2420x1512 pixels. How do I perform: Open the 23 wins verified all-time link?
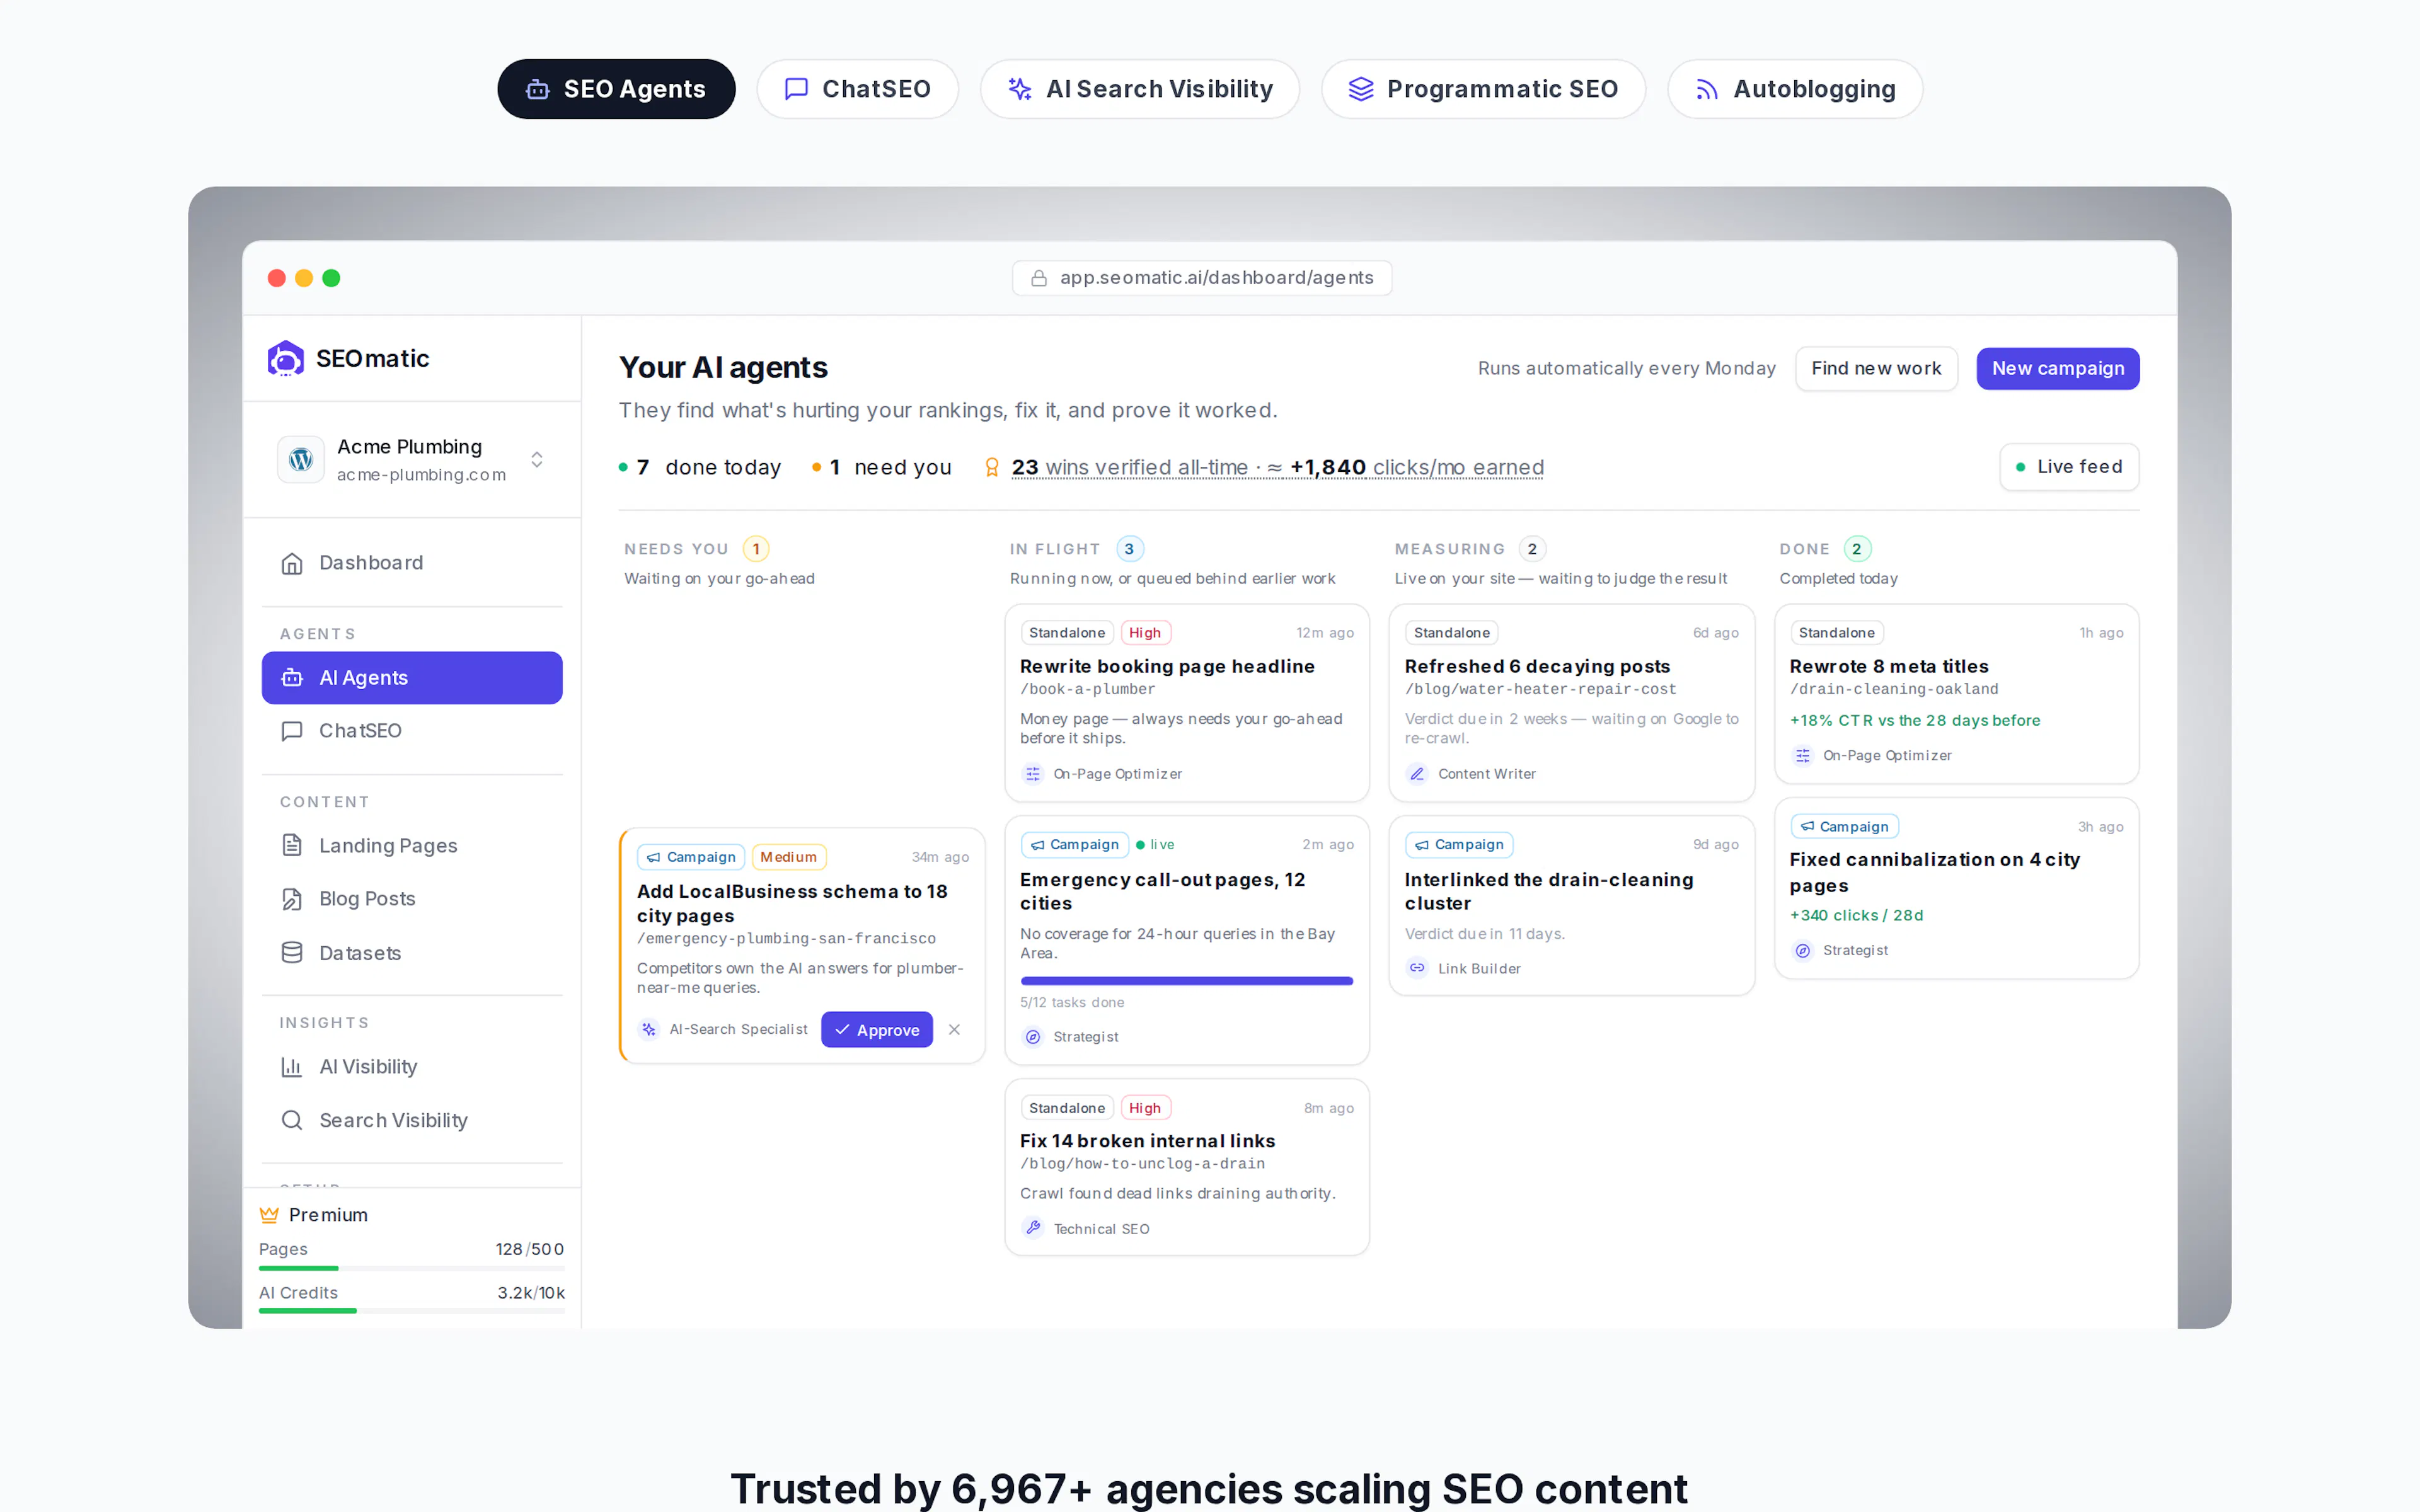[x=1277, y=467]
